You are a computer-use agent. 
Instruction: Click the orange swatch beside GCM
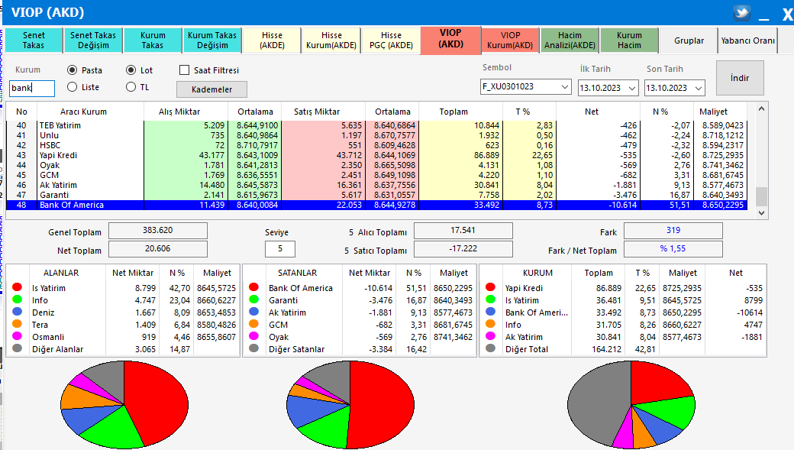[x=253, y=324]
